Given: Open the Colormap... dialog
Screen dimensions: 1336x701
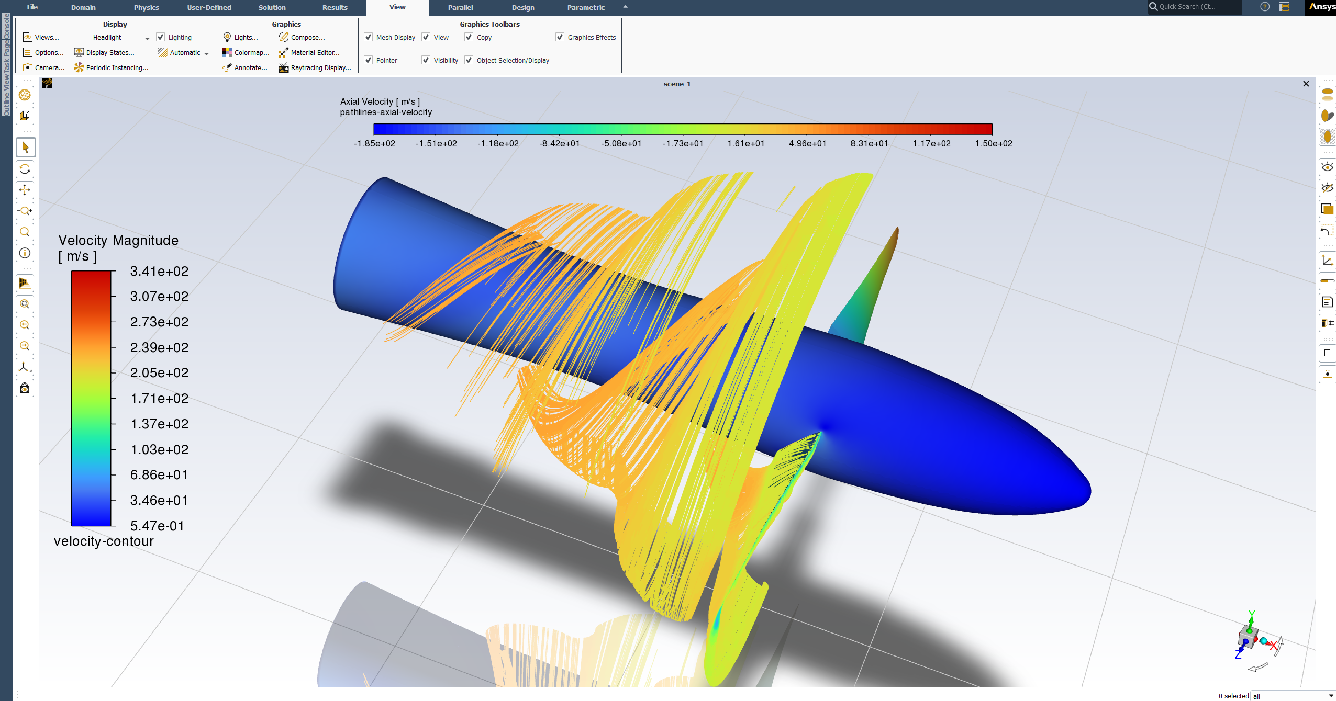Looking at the screenshot, I should (246, 53).
